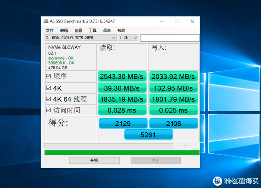This screenshot has height=188, width=261.
Task: Click the gray current-test progress bar
Action: 109,146
